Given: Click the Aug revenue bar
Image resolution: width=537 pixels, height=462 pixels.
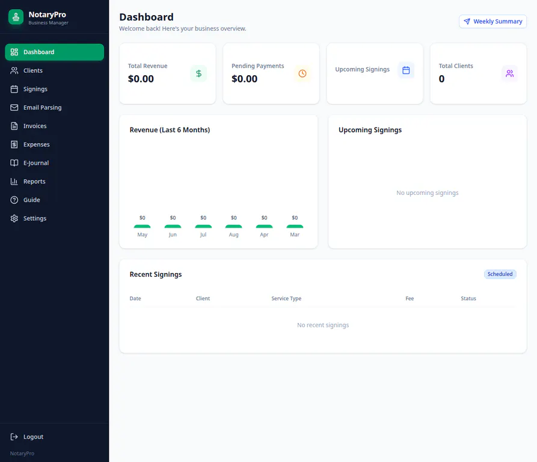Looking at the screenshot, I should tap(233, 226).
